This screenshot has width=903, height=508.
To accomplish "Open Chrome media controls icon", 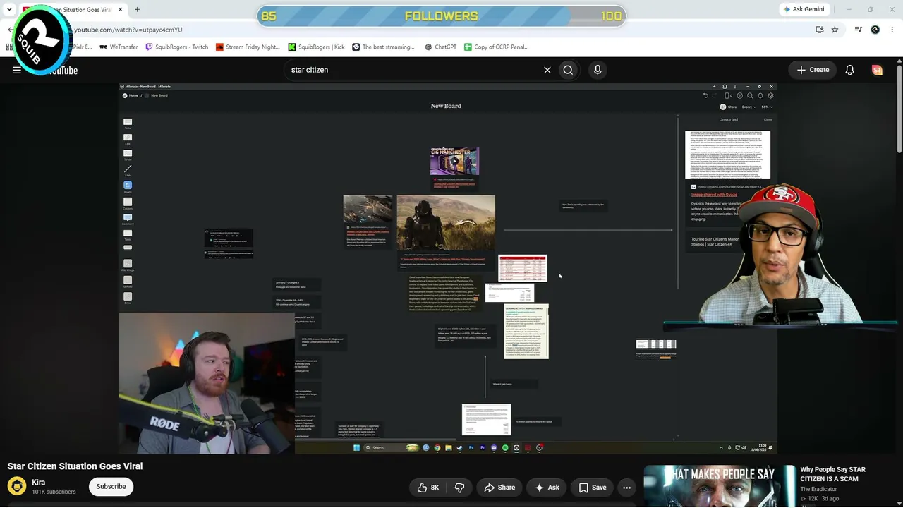I will pyautogui.click(x=858, y=30).
